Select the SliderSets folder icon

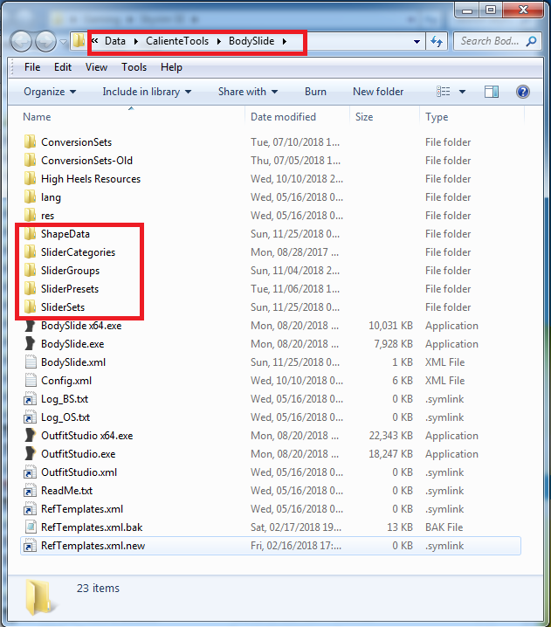coord(30,307)
